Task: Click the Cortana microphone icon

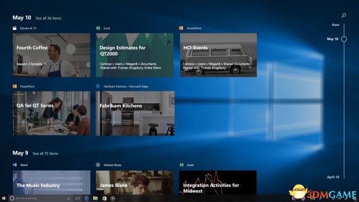Action: pyautogui.click(x=68, y=198)
